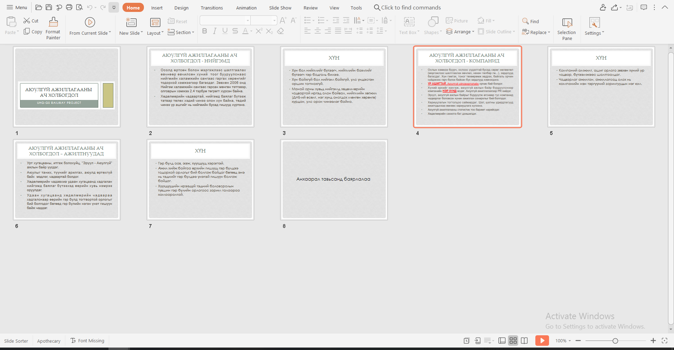Switch to Normal view in status bar
This screenshot has width=674, height=350.
[x=502, y=341]
